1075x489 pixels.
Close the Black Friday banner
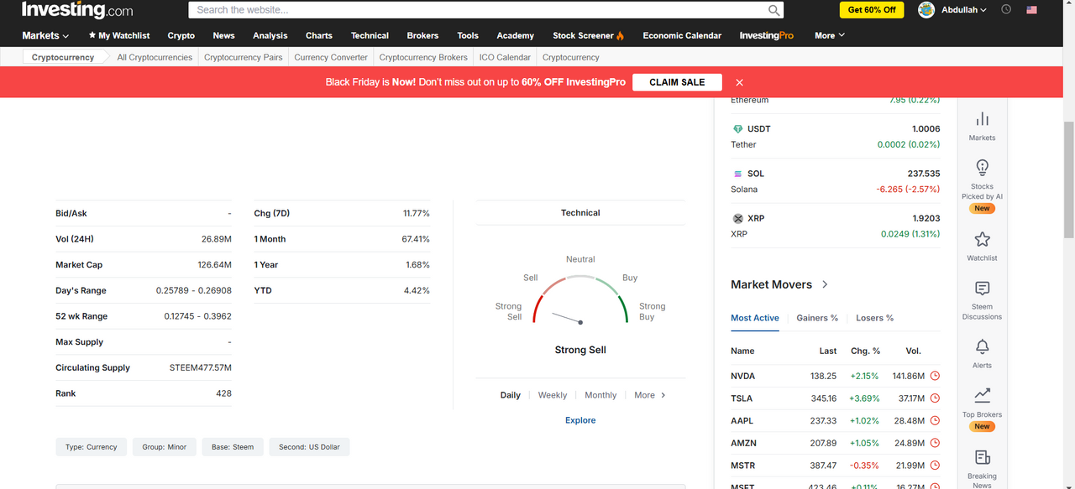[x=739, y=82]
